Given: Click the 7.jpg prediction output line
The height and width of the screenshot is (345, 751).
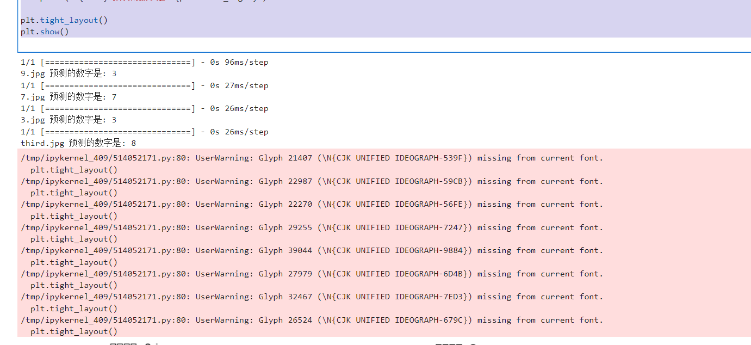Looking at the screenshot, I should point(69,97).
